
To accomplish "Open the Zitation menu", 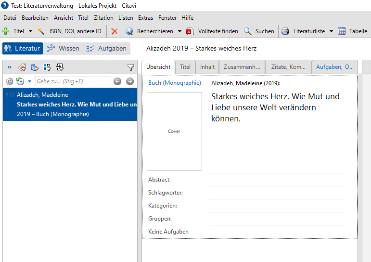I will (103, 18).
